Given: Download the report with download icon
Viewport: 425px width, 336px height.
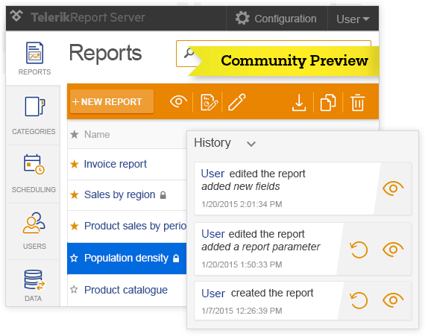Looking at the screenshot, I should pyautogui.click(x=299, y=103).
